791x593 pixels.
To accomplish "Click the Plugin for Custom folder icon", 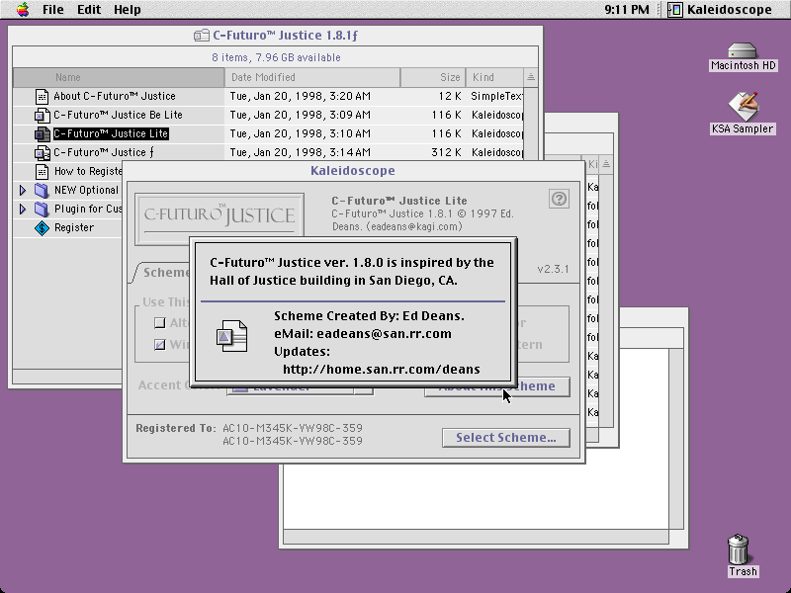I will coord(42,209).
